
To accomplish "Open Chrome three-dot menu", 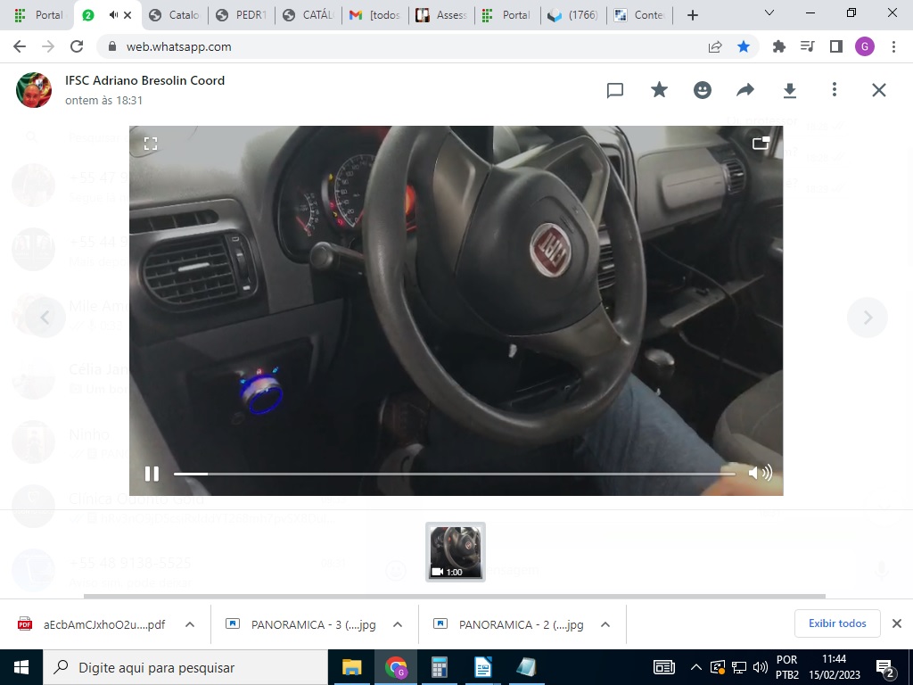I will [x=893, y=46].
